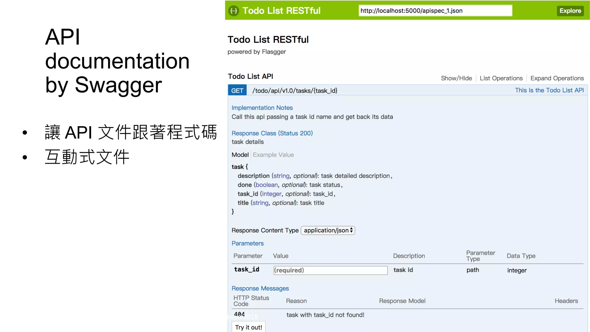Open Response Content Type application/json dropdown

pyautogui.click(x=328, y=230)
